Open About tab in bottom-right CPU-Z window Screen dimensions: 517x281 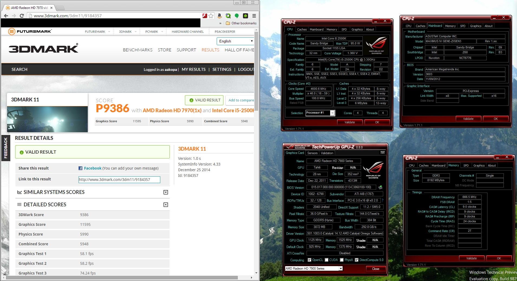[x=492, y=166]
